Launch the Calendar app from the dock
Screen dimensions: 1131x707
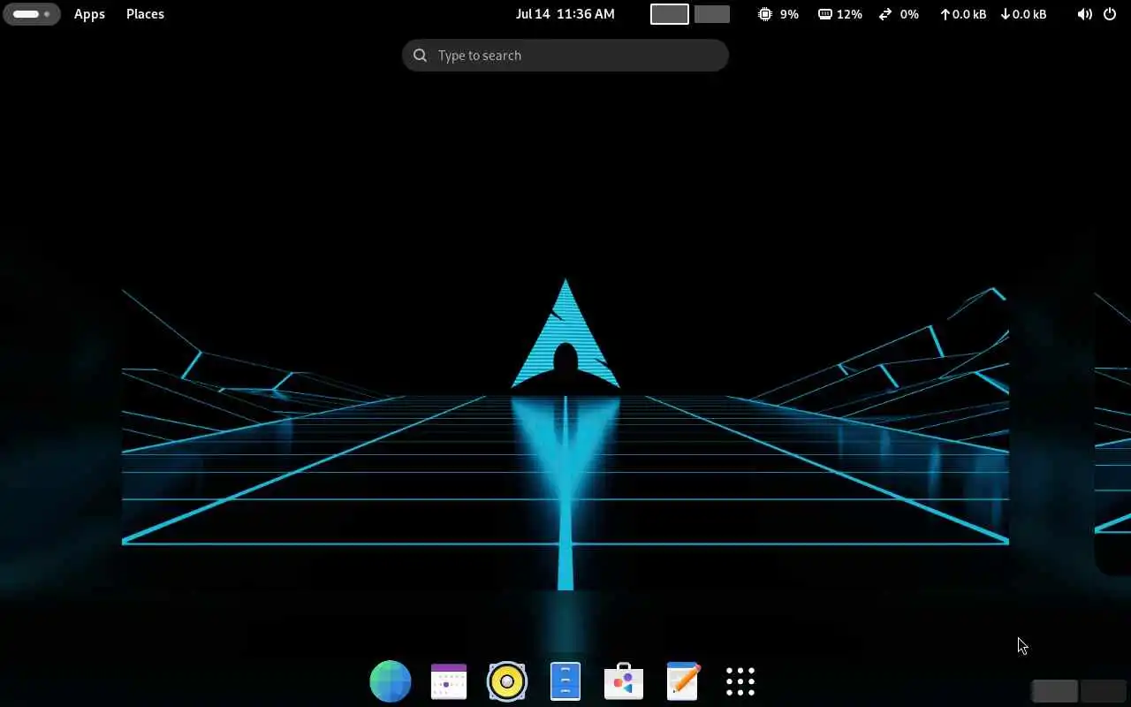pos(449,681)
